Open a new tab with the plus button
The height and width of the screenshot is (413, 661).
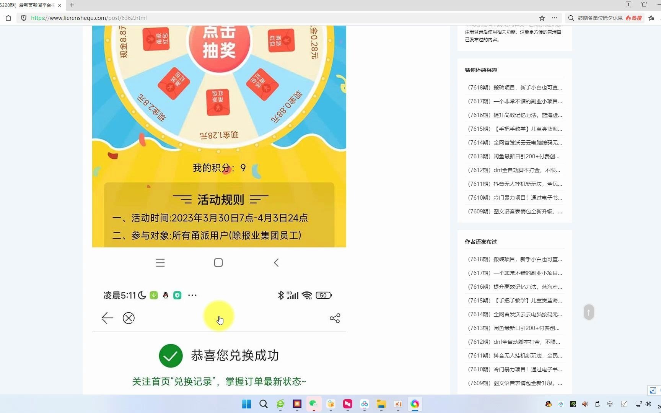tap(72, 5)
